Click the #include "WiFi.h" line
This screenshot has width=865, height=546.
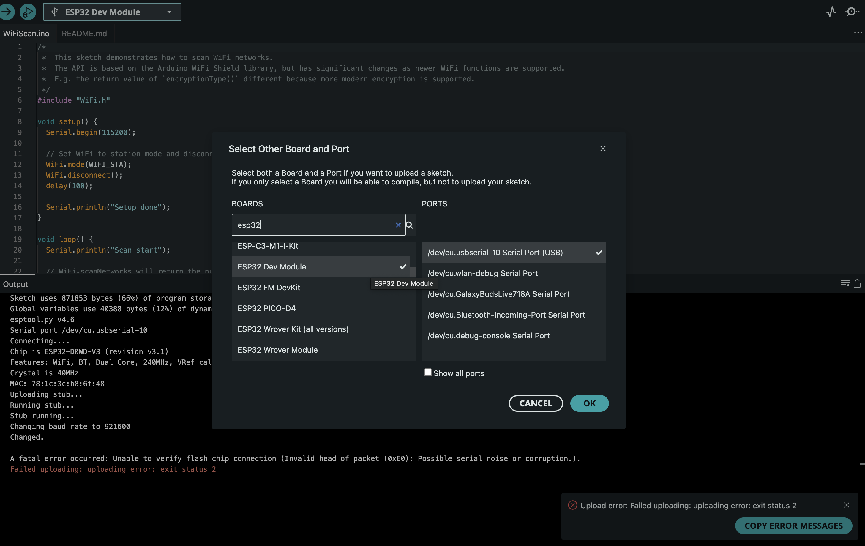[74, 100]
